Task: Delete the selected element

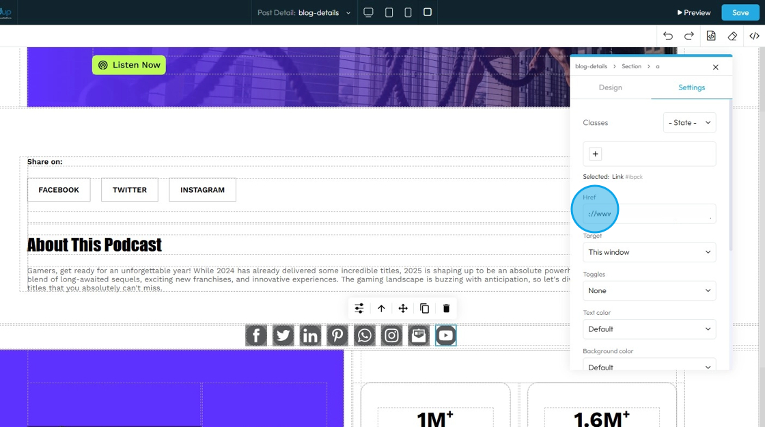Action: pyautogui.click(x=446, y=308)
